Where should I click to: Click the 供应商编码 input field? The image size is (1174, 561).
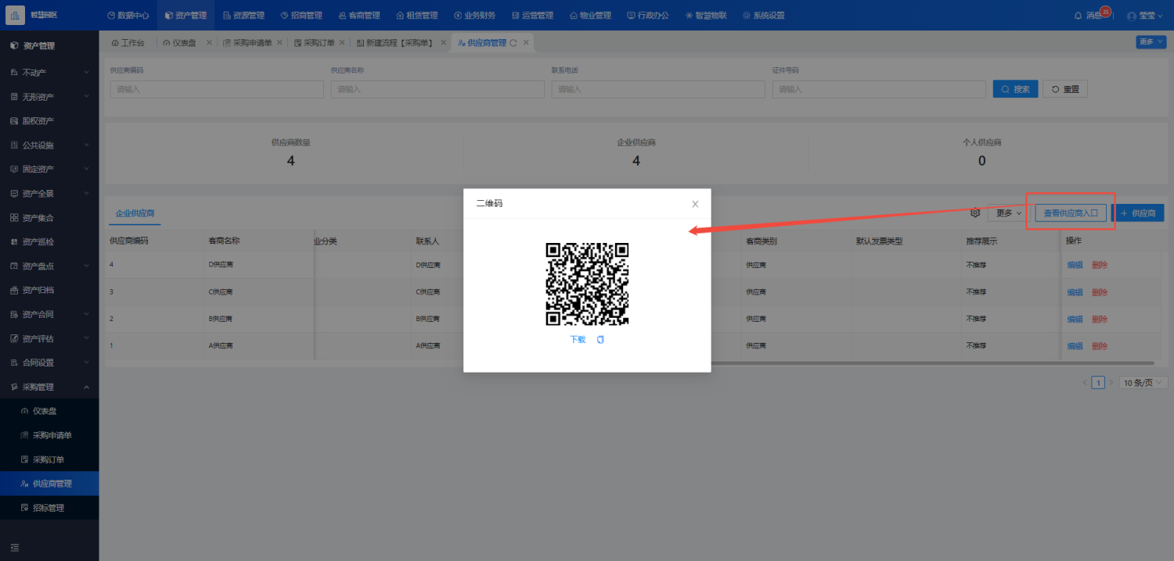(217, 89)
